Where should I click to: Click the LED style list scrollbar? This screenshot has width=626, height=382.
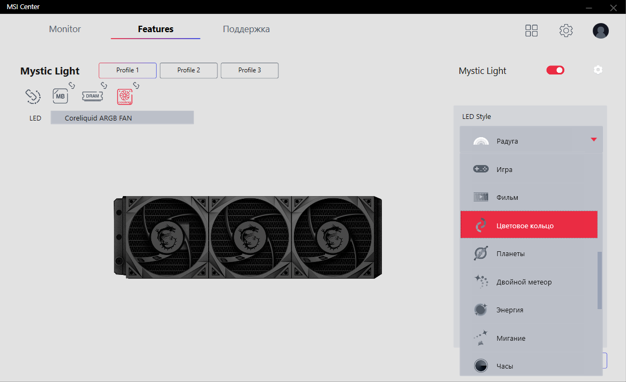point(599,280)
